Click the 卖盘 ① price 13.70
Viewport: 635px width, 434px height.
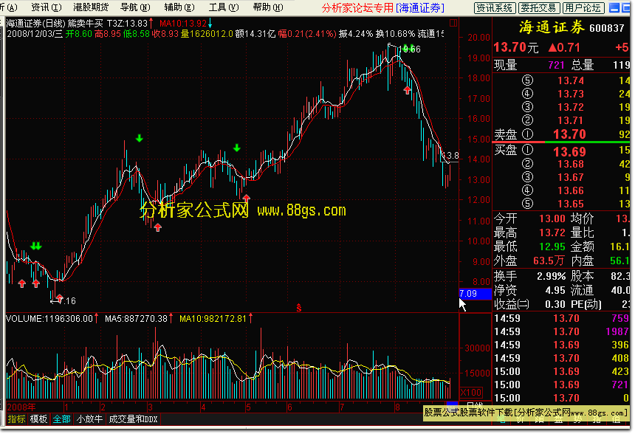click(569, 134)
